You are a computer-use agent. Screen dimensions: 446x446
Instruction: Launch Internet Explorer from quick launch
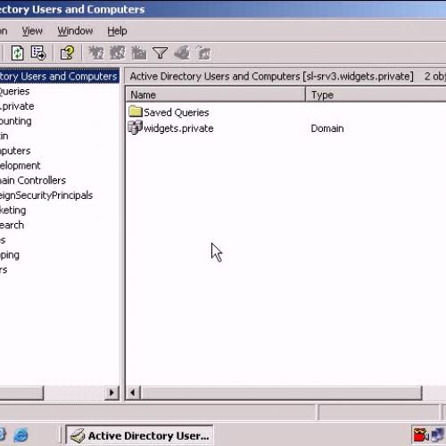pyautogui.click(x=21, y=435)
